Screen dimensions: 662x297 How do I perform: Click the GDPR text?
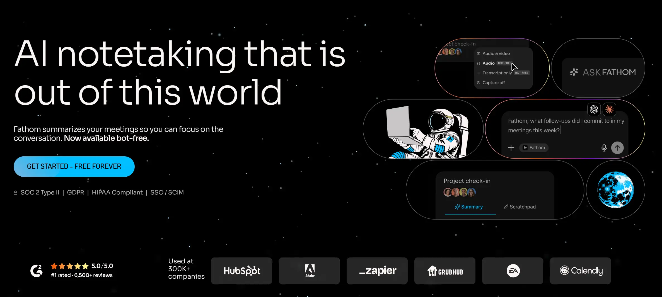coord(76,193)
